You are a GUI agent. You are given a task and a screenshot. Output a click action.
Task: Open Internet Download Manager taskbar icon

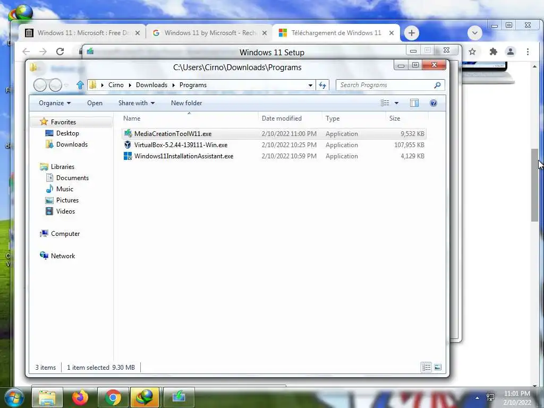144,397
